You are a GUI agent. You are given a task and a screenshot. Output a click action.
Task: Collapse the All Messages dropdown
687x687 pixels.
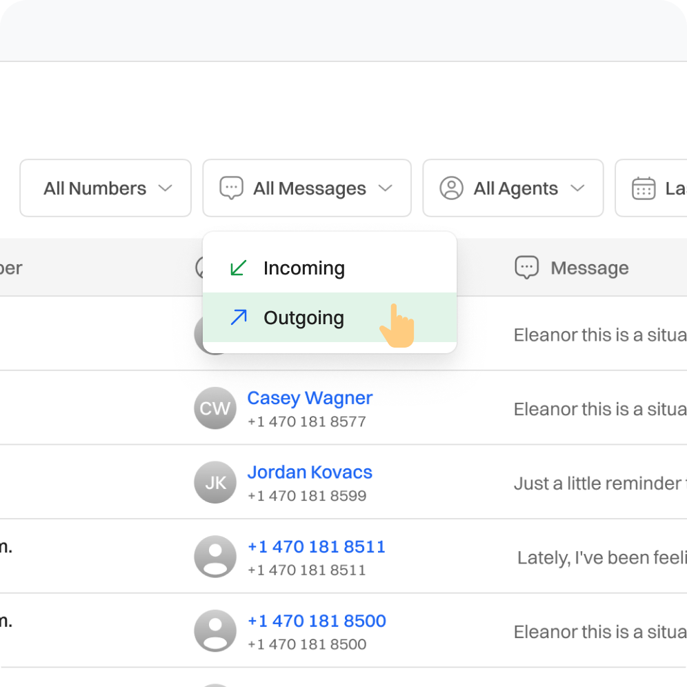307,188
